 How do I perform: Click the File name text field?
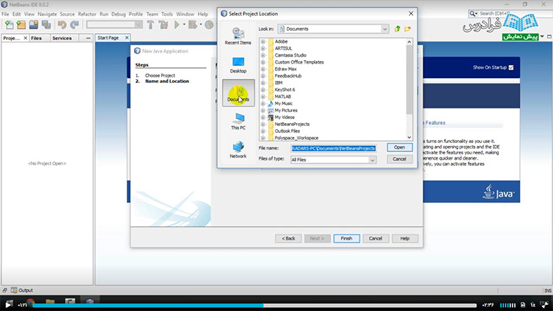[x=332, y=148]
